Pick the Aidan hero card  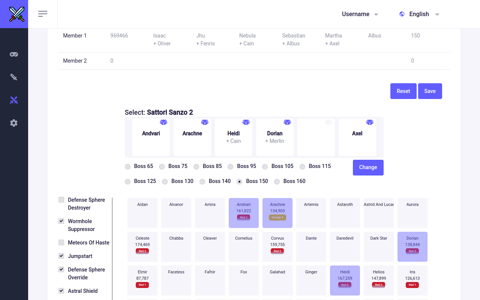142,213
